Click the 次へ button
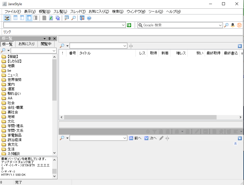Image resolution: width=244 pixels, height=185 pixels. (x=151, y=138)
